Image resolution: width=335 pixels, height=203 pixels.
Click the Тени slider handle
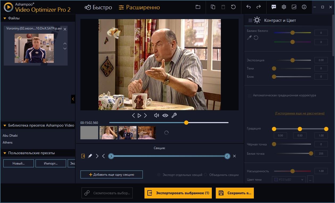(x=274, y=68)
